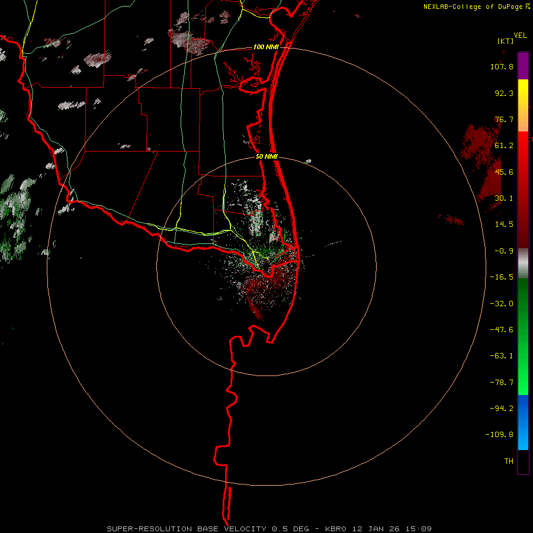This screenshot has height=533, width=533.
Task: Click the -16.5 velocity scale value
Action: point(502,277)
